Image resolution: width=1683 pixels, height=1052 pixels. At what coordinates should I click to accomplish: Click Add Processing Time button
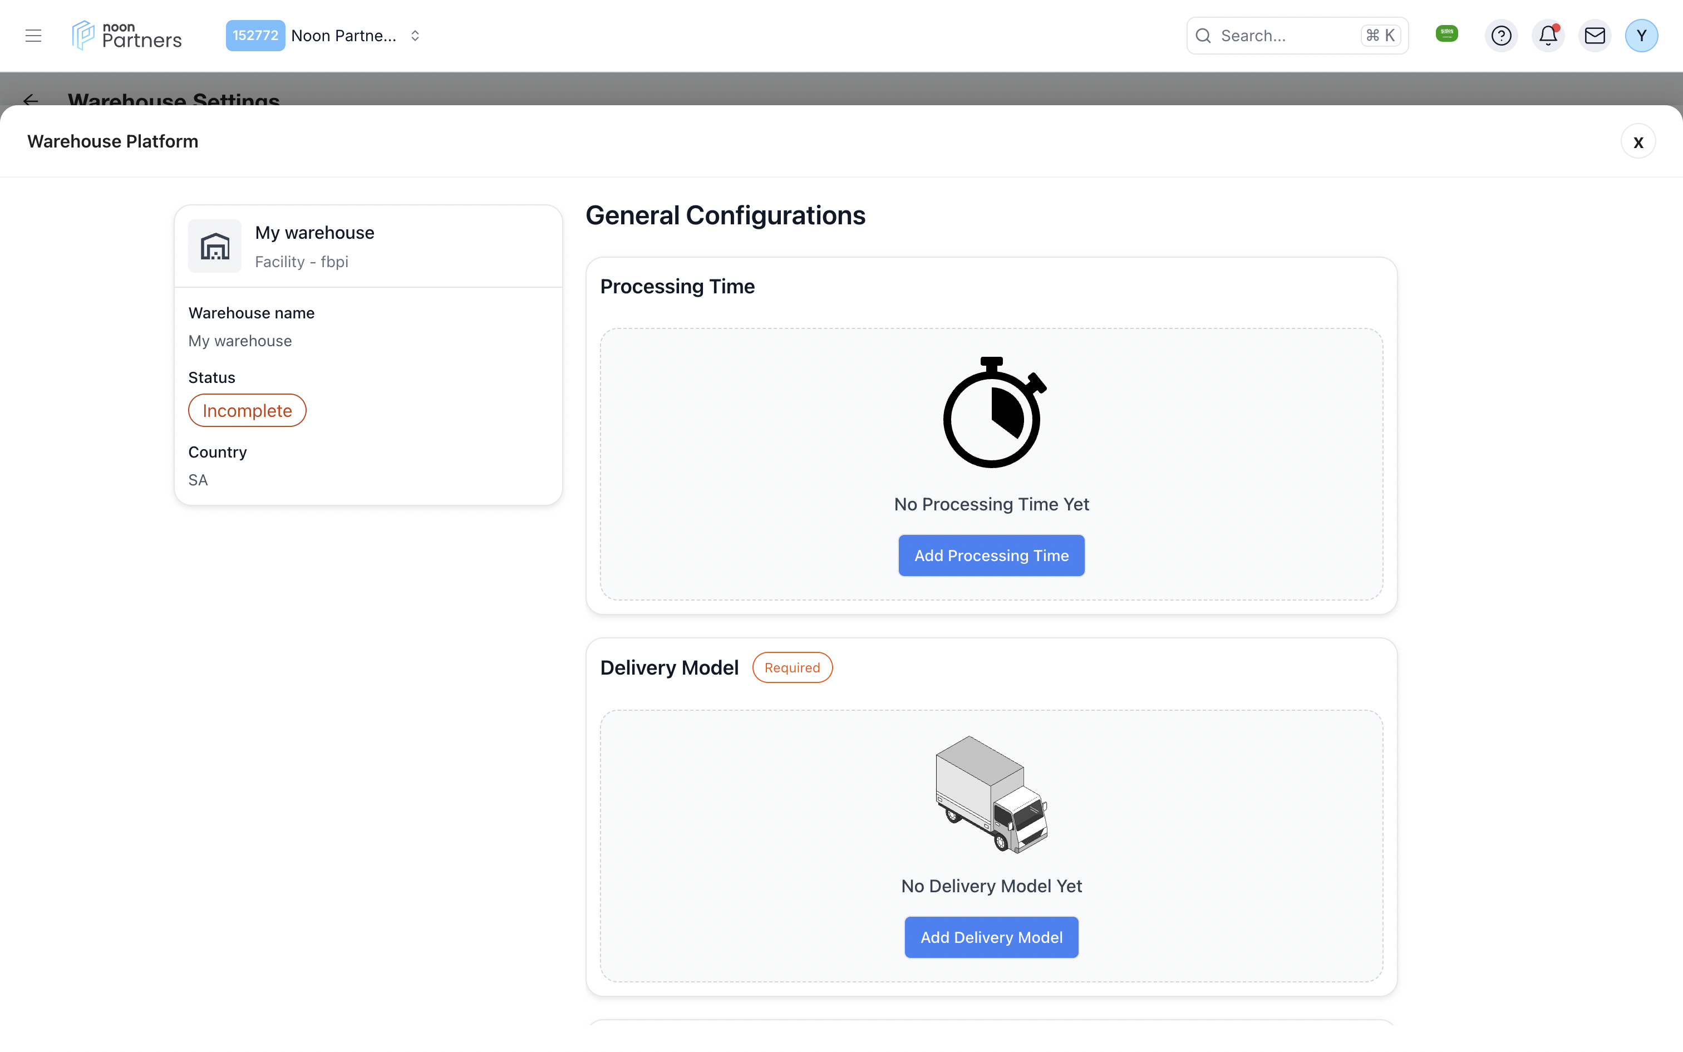[991, 556]
